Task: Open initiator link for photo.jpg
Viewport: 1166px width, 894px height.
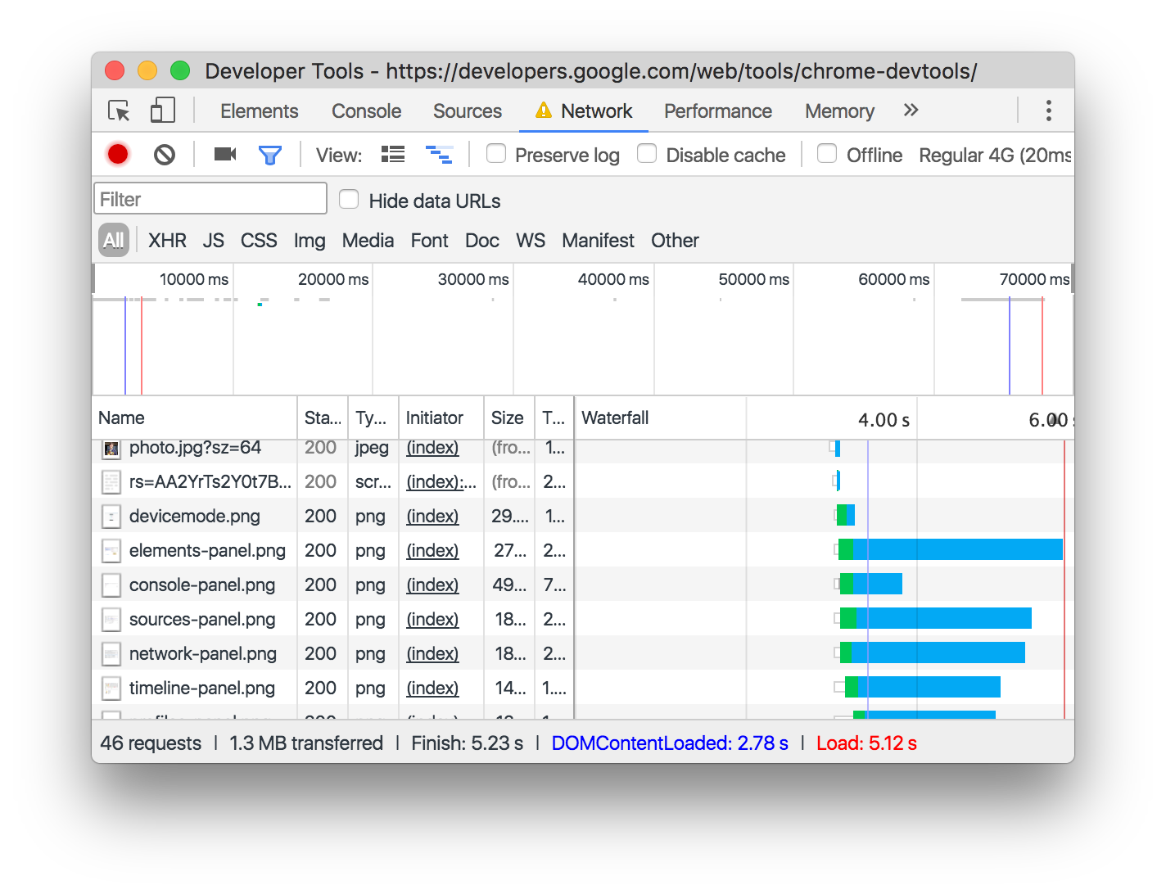Action: coord(432,448)
